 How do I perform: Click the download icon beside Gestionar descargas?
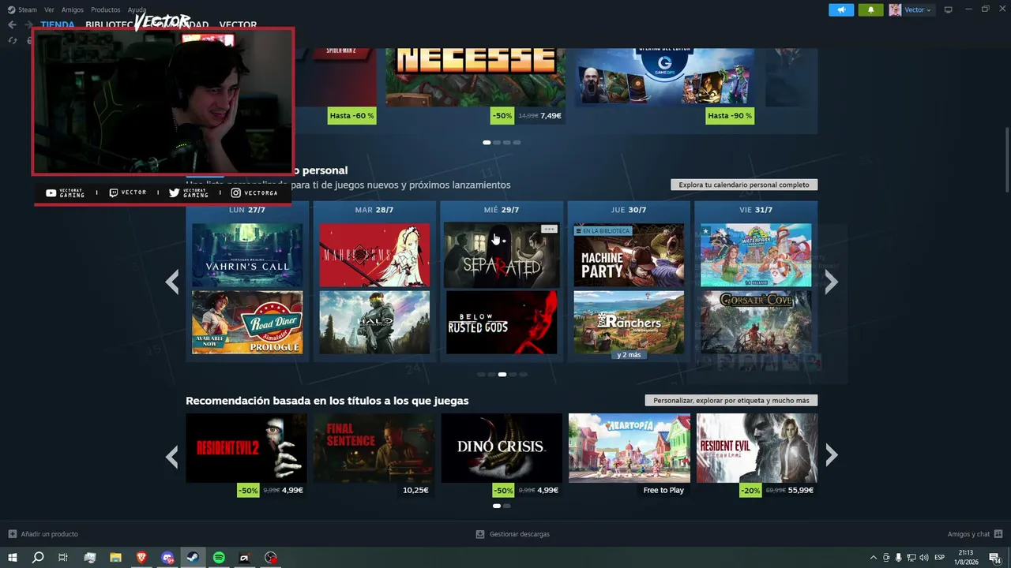(x=480, y=534)
